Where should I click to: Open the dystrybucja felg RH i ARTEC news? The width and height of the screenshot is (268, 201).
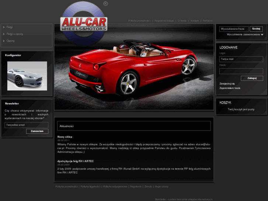(x=76, y=161)
